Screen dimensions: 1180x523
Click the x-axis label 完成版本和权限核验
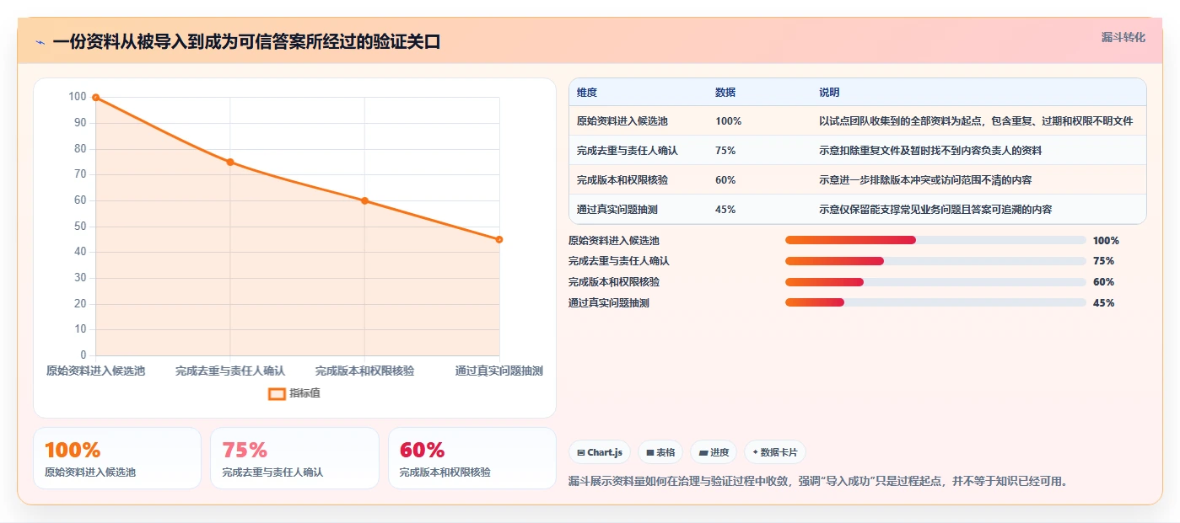pyautogui.click(x=364, y=371)
